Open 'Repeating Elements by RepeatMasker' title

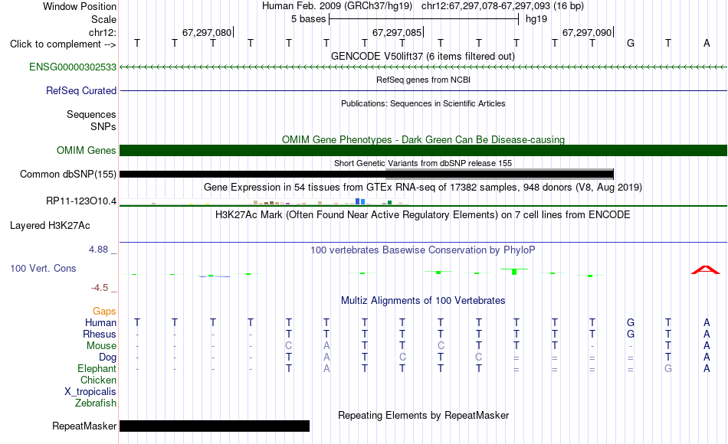tap(423, 415)
